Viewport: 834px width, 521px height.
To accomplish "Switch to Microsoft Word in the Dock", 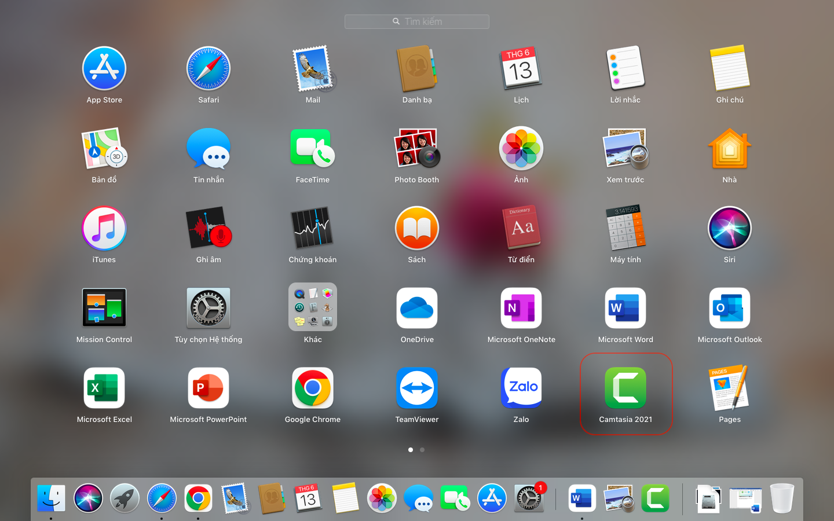I will 582,498.
